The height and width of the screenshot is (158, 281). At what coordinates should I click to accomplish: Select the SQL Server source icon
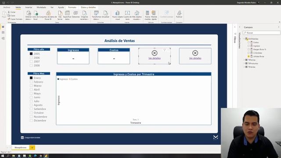tap(60, 13)
